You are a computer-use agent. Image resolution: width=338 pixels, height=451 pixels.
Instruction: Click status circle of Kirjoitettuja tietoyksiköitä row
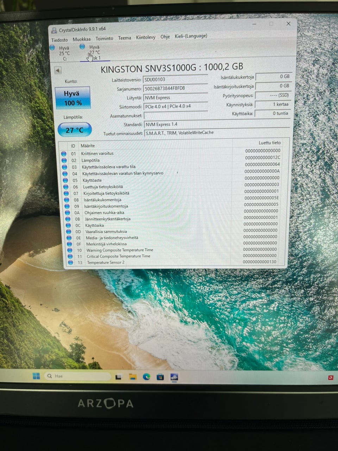(x=66, y=193)
